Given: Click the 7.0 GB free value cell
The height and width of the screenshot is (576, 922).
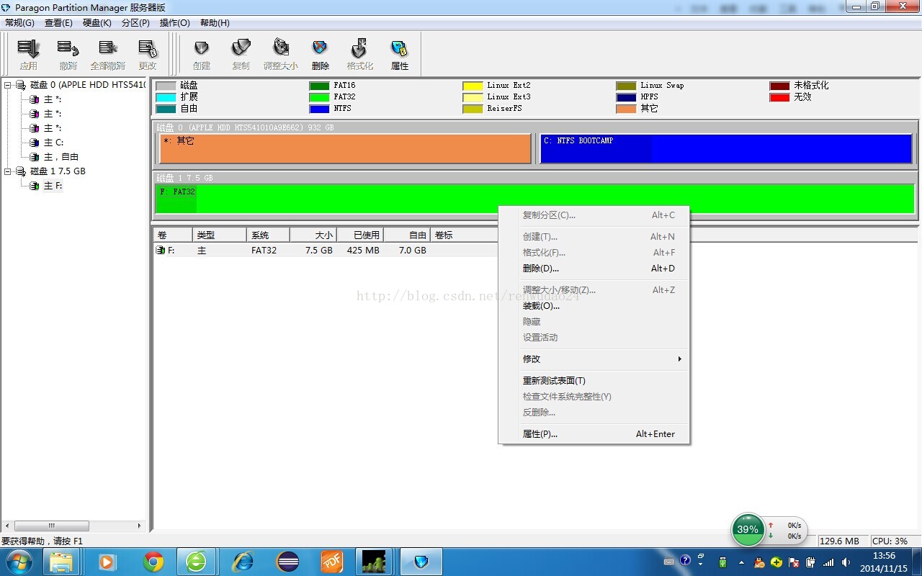Looking at the screenshot, I should click(x=413, y=251).
